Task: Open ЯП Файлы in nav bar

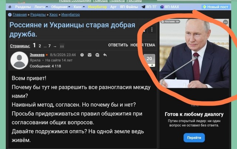Action: [129, 7]
